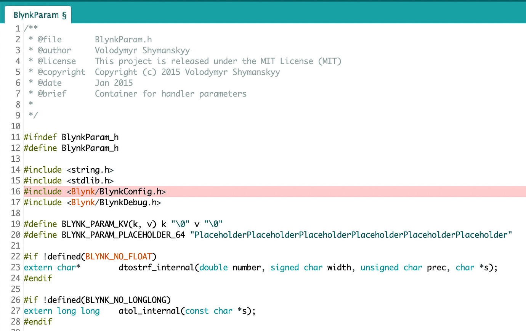Select line number 28

tap(15, 322)
